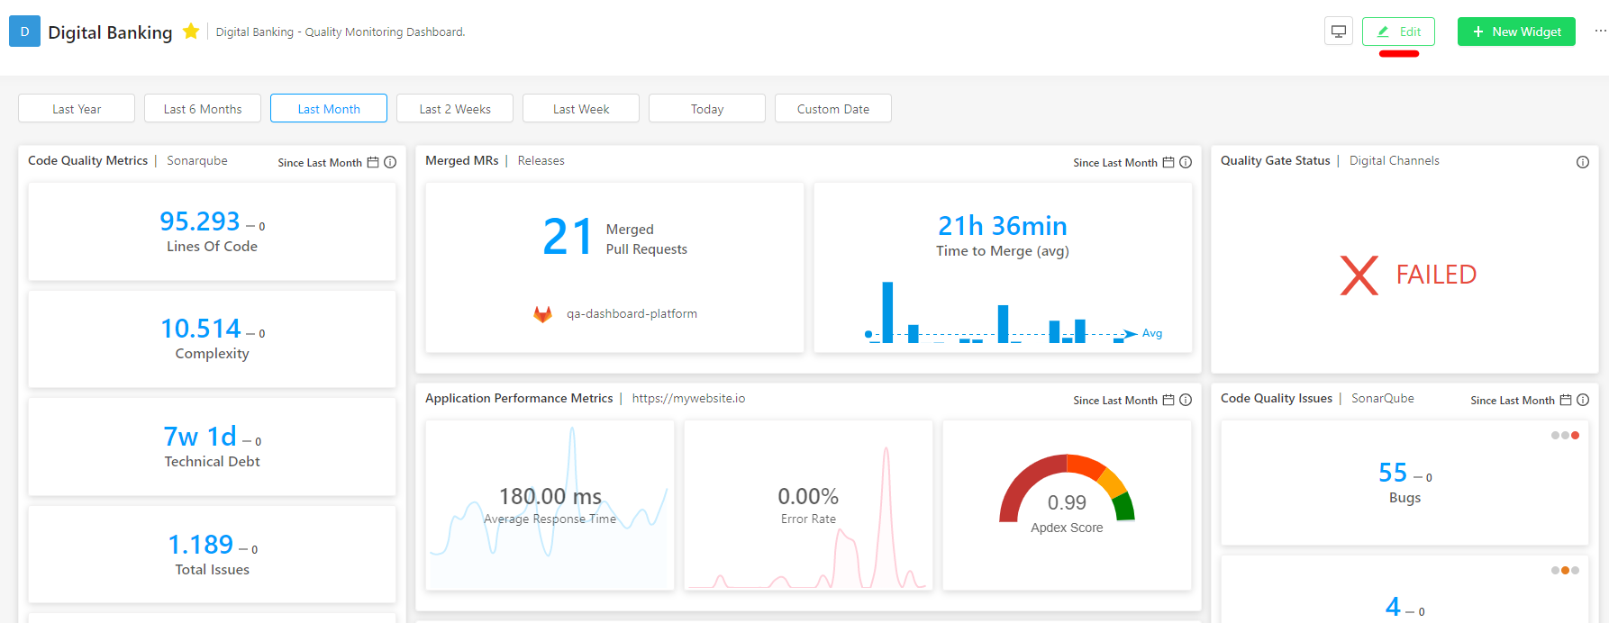Select the Last Week filter
Image resolution: width=1609 pixels, height=623 pixels.
coord(581,109)
